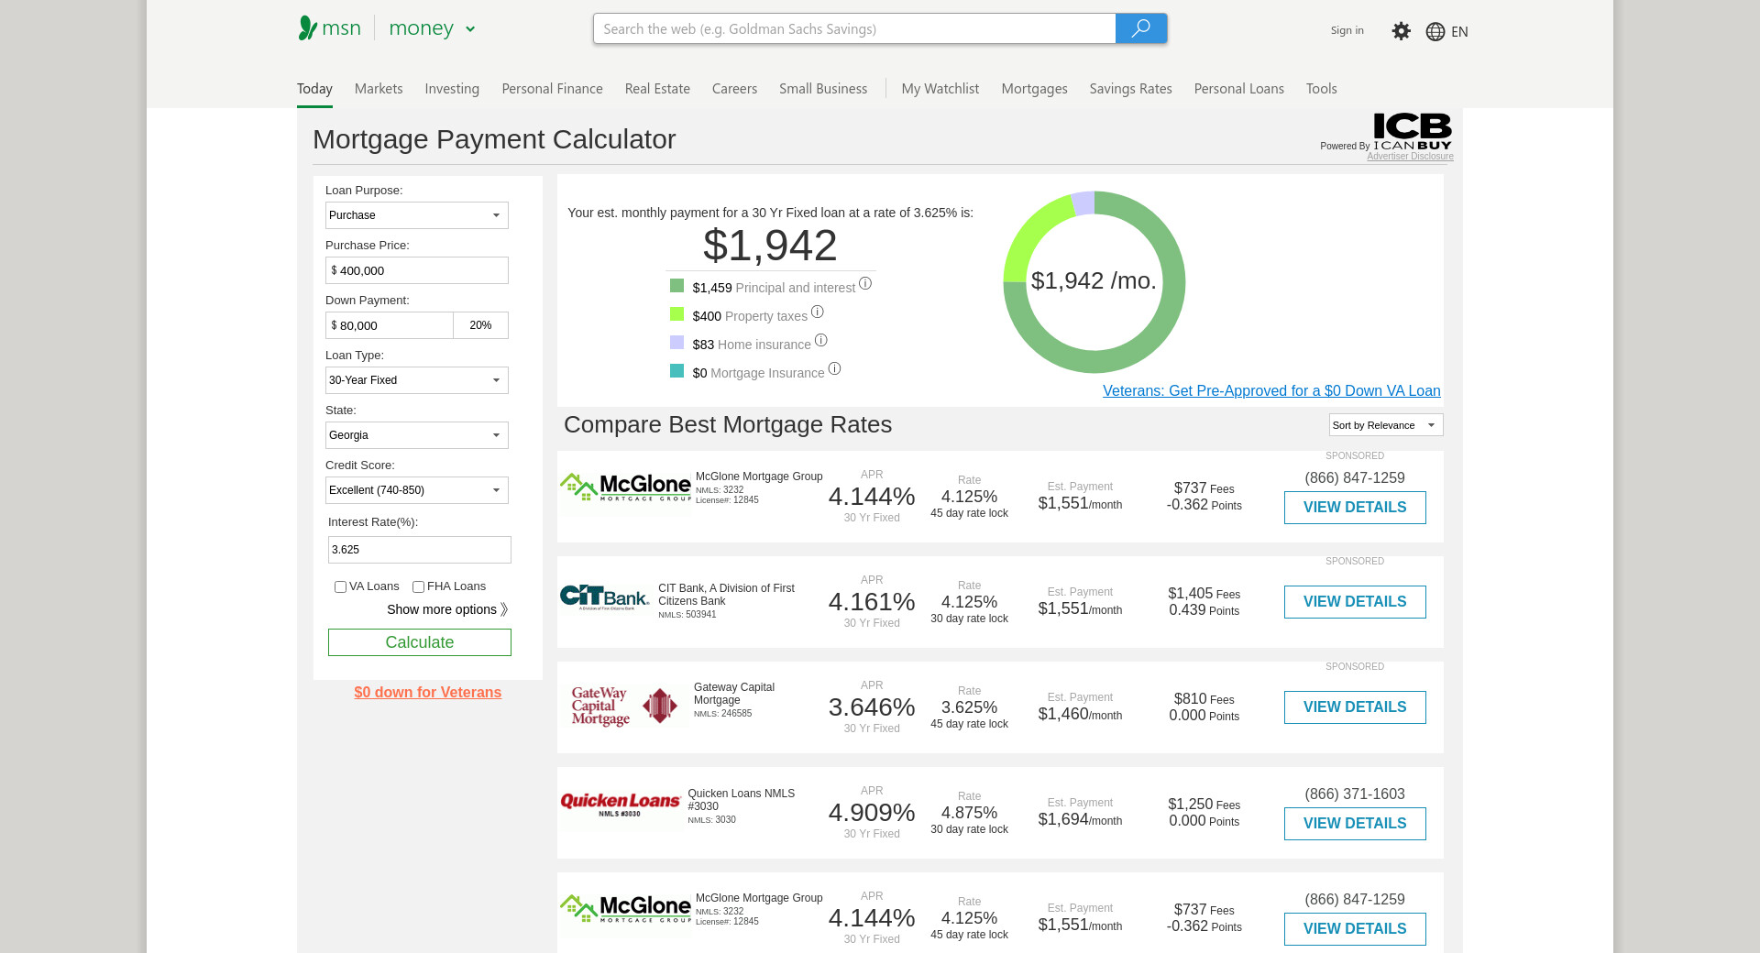The height and width of the screenshot is (953, 1760).
Task: Click the blue search magnifier button
Action: coord(1140,28)
